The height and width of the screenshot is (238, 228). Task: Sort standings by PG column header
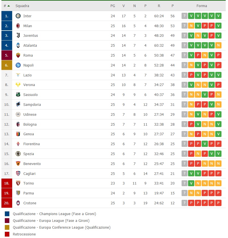coord(113,6)
